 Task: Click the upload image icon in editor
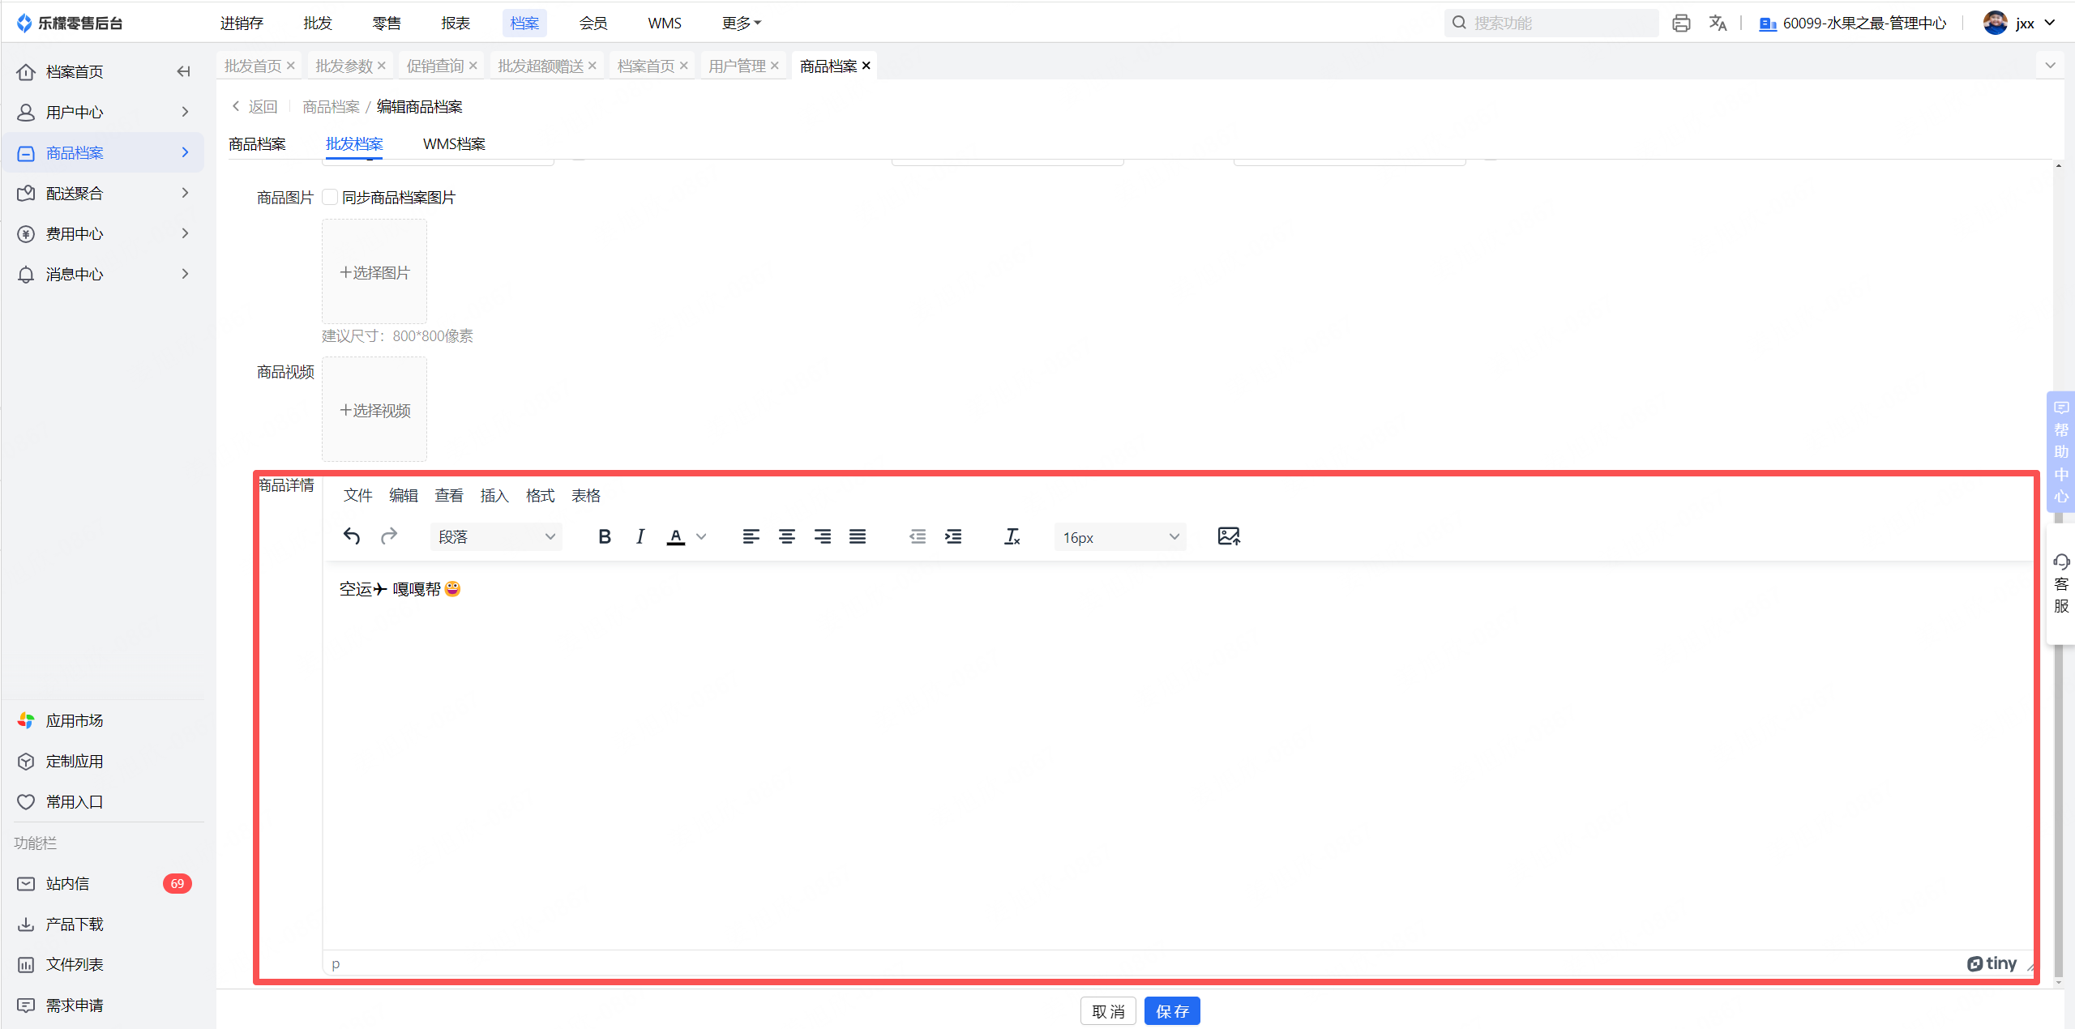1228,536
